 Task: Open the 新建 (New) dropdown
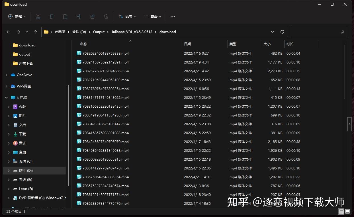pyautogui.click(x=17, y=17)
